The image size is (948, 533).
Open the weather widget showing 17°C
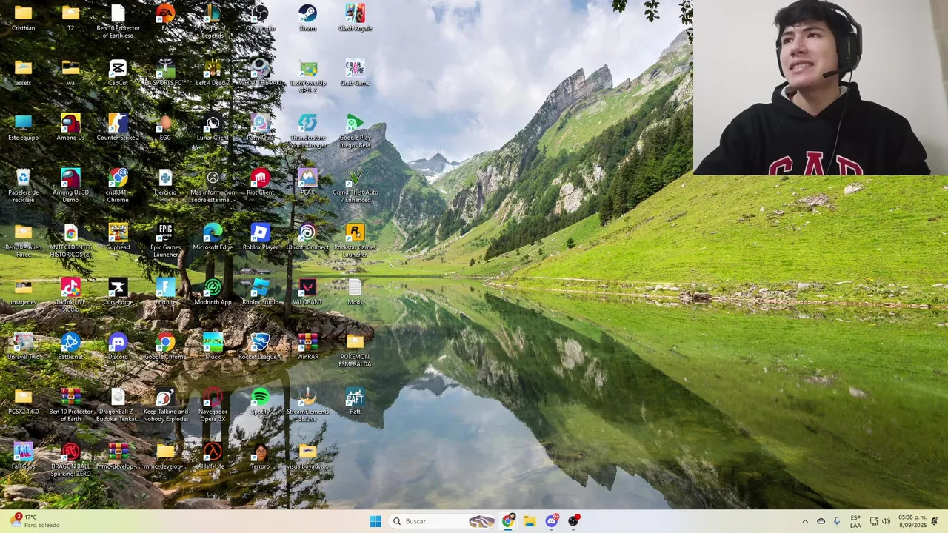[x=34, y=521]
